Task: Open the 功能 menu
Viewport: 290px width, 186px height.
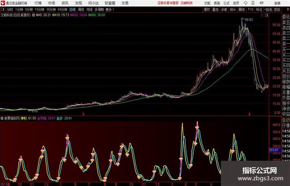Action: tap(207, 3)
